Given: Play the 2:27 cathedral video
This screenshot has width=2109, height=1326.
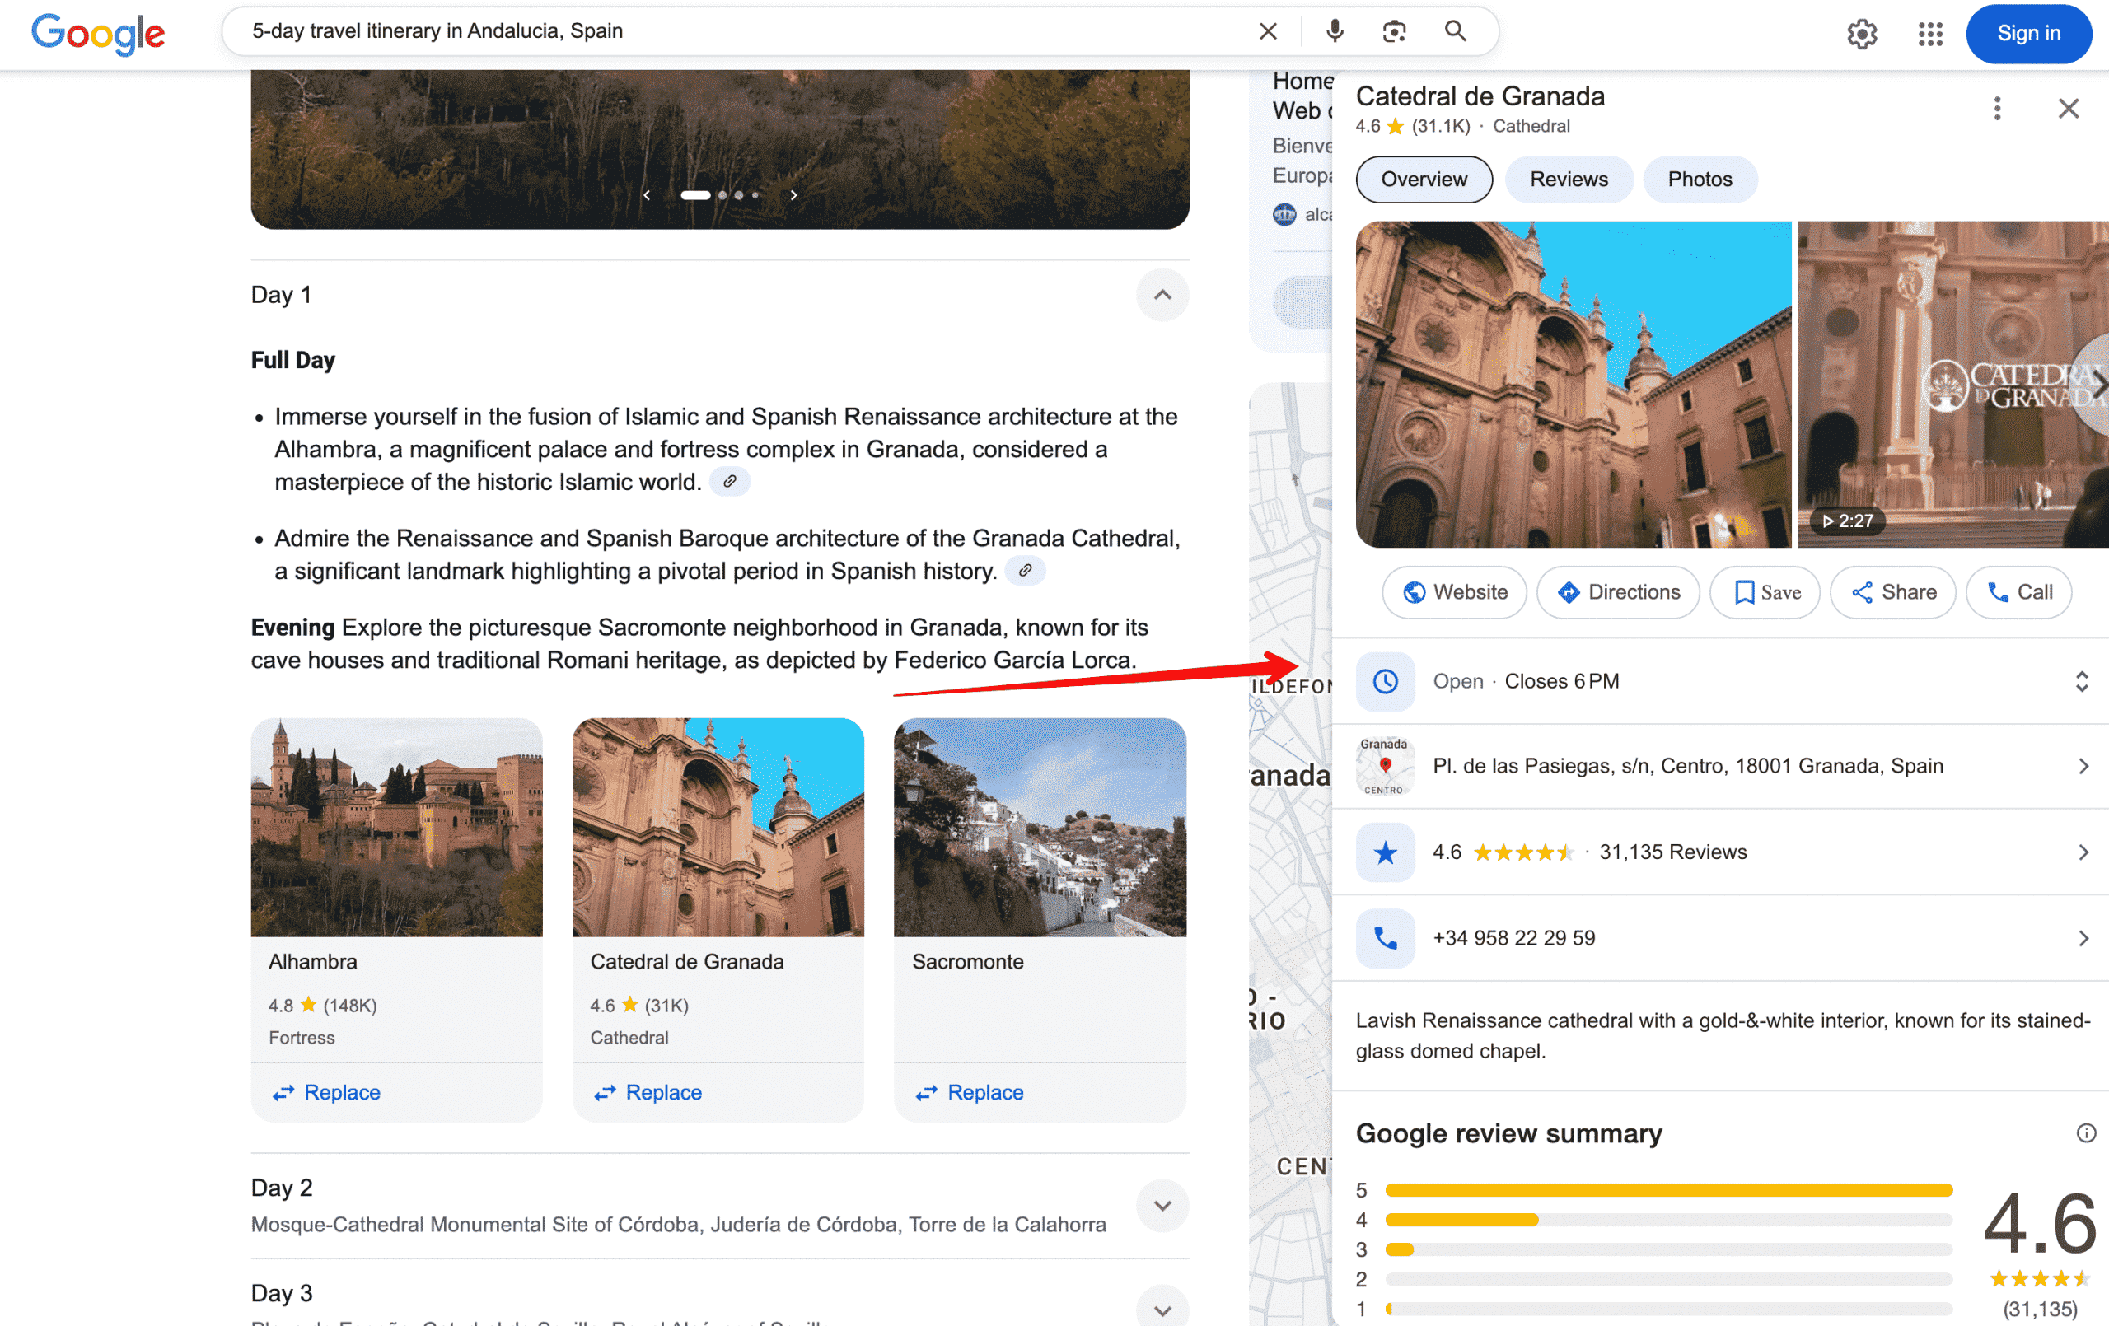Looking at the screenshot, I should [1952, 385].
